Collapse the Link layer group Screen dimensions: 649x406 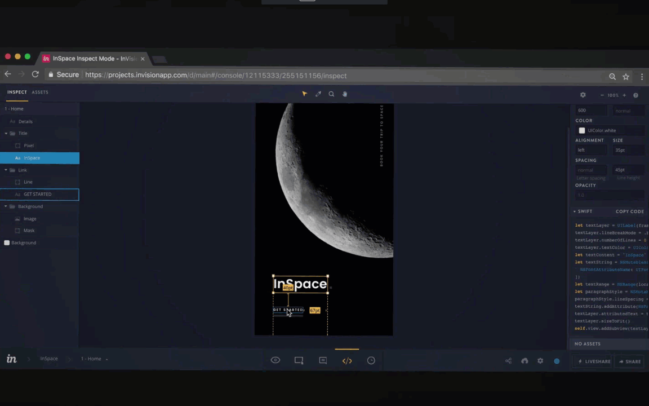pos(6,170)
